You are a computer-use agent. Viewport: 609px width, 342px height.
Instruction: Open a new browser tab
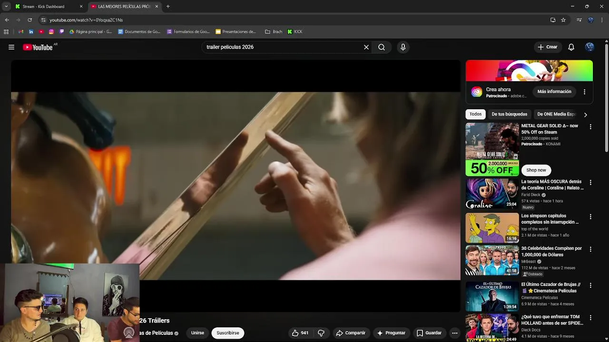168,7
